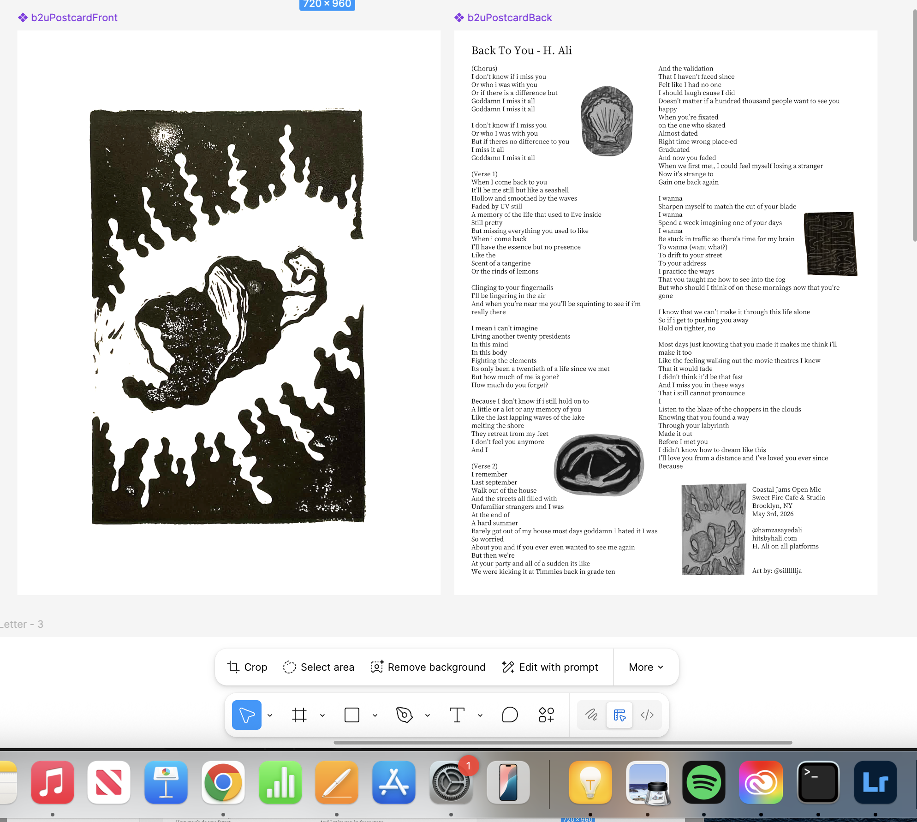This screenshot has height=822, width=917.
Task: Select the Pen tool
Action: coord(405,715)
